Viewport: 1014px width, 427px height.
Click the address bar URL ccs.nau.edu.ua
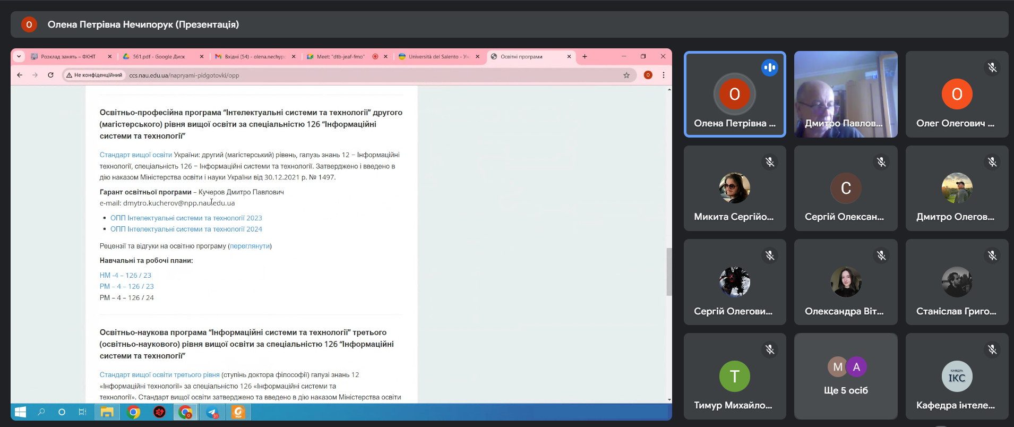click(x=184, y=75)
